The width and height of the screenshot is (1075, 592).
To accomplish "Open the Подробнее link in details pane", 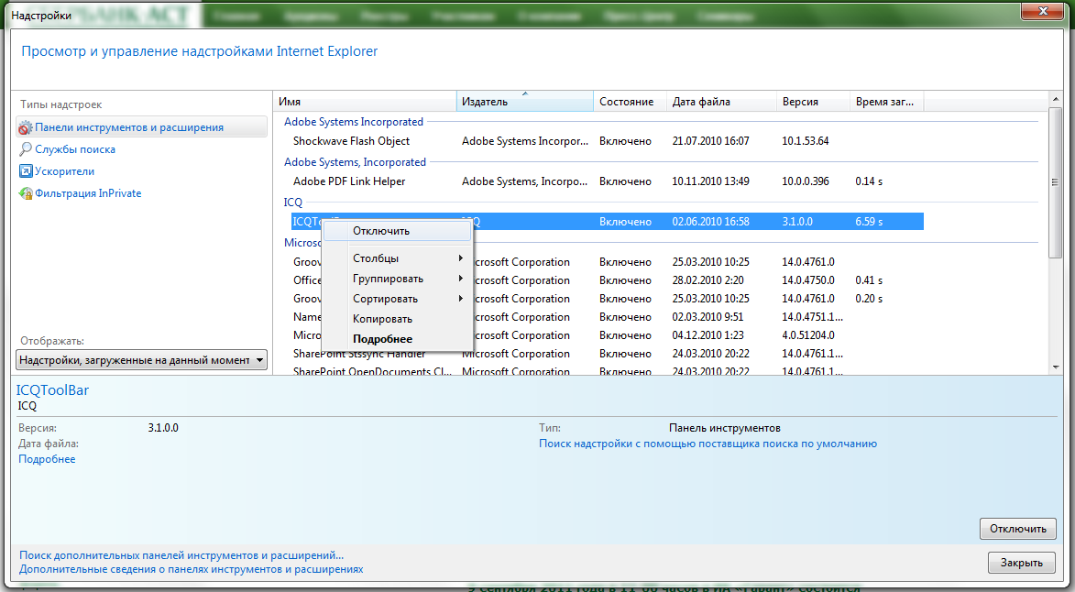I will [47, 459].
